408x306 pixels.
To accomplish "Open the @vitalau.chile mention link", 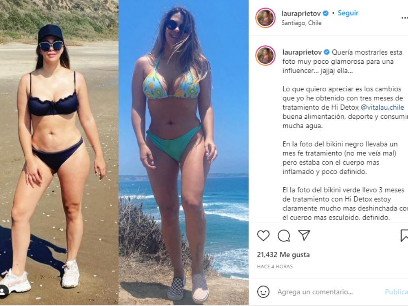I will click(382, 107).
